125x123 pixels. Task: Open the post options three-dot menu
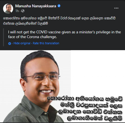116,8
